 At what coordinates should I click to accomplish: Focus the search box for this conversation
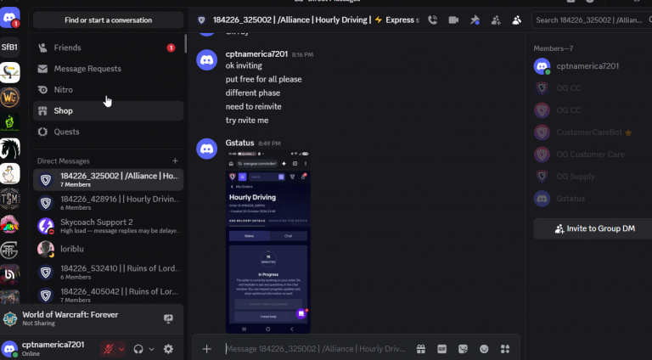pos(591,20)
